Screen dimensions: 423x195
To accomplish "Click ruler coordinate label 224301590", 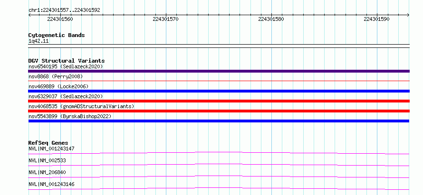I will coord(376,19).
